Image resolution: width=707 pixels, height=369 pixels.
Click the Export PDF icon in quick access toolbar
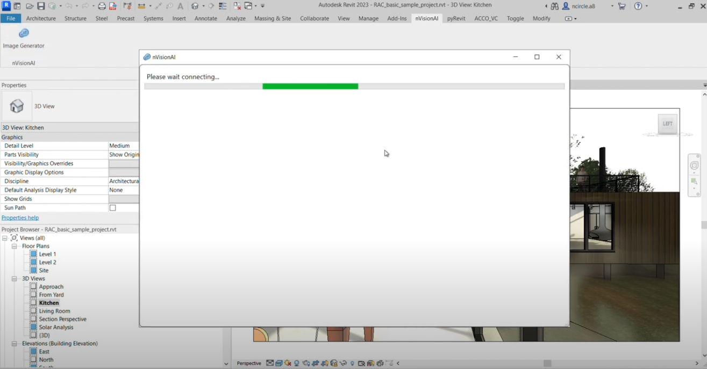click(113, 6)
